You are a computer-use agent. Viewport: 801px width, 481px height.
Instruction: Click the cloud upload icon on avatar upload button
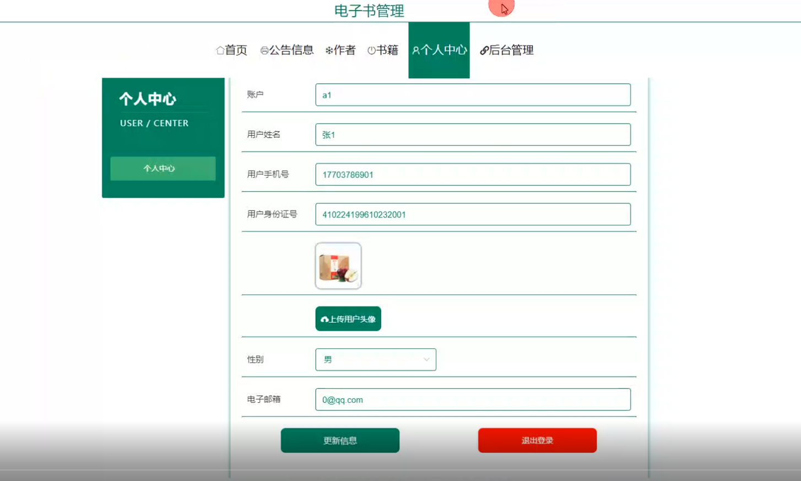323,318
